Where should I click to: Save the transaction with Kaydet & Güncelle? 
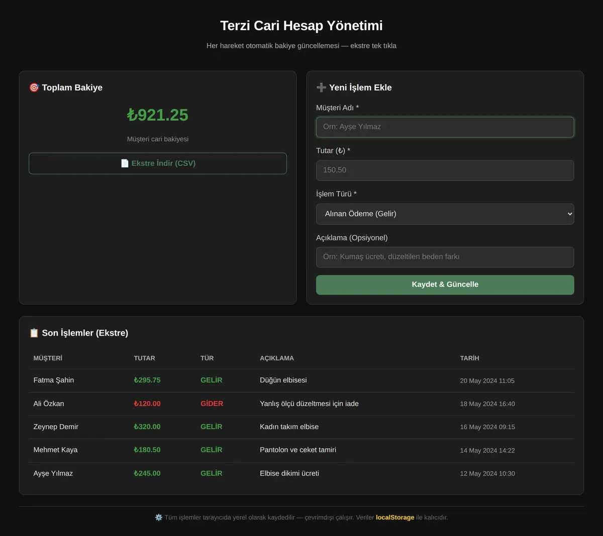coord(445,284)
